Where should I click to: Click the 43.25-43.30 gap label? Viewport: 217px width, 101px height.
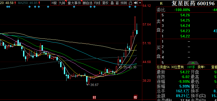(128, 67)
